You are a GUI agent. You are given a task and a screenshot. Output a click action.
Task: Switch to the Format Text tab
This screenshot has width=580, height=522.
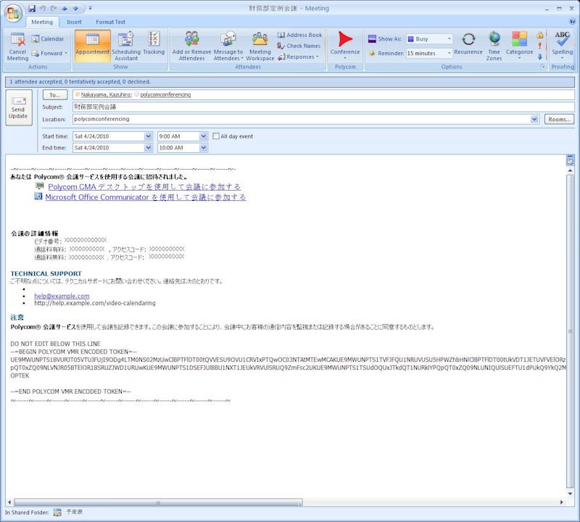(x=111, y=22)
